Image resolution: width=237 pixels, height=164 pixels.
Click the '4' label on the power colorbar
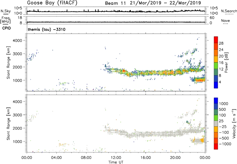(x=220, y=82)
